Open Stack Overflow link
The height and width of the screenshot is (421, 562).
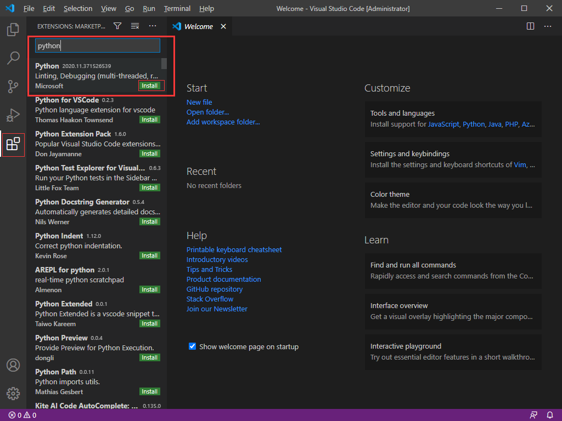[x=210, y=299]
